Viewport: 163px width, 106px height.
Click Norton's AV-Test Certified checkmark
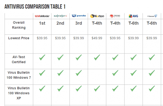pyautogui.click(x=97, y=57)
